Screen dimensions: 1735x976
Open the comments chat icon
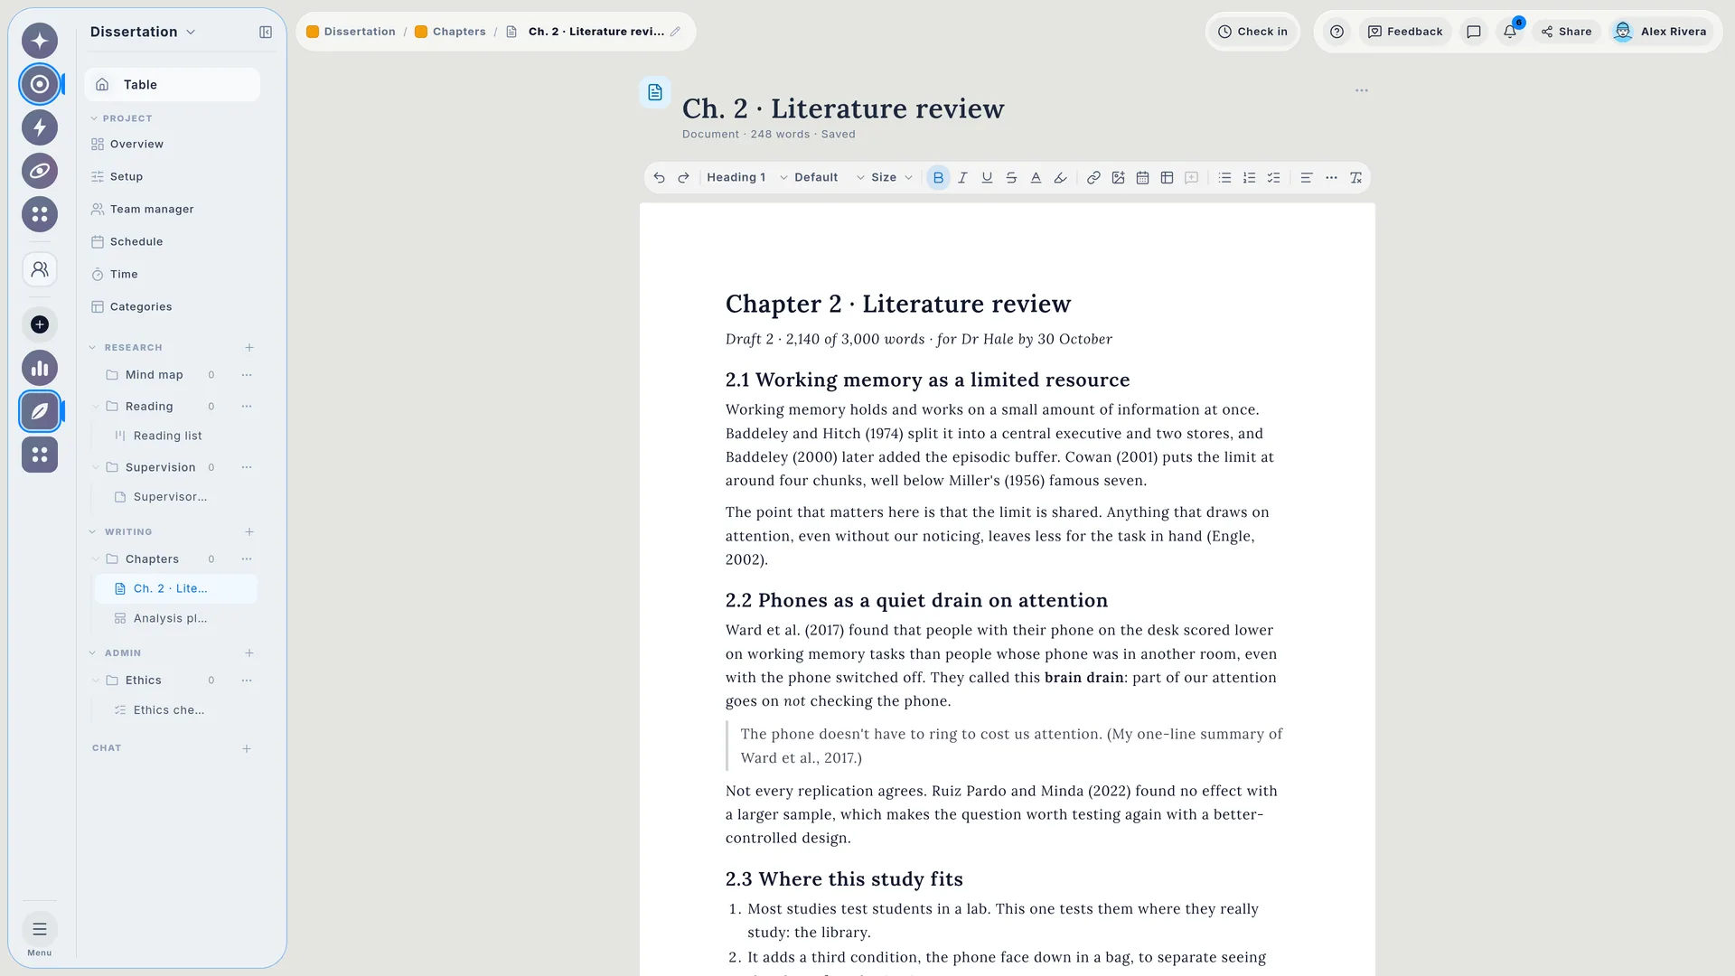[x=1474, y=32]
